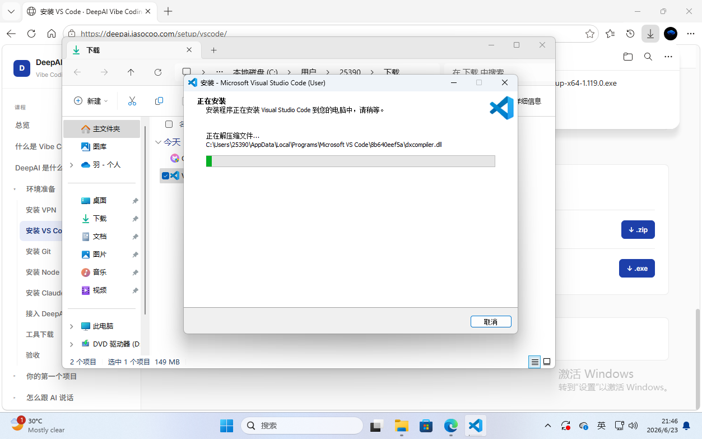Collapse the 环境准备 section
Image resolution: width=702 pixels, height=439 pixels.
pyautogui.click(x=15, y=189)
